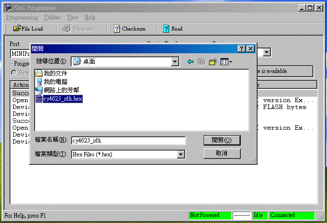Click the Read toolbar button
This screenshot has width=327, height=223.
click(x=173, y=29)
